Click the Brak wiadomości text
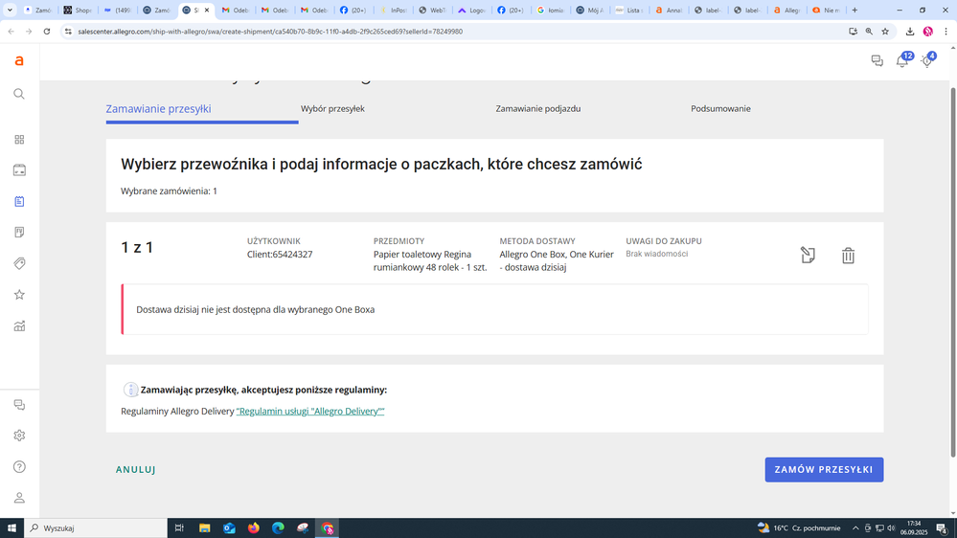The width and height of the screenshot is (957, 538). click(657, 254)
